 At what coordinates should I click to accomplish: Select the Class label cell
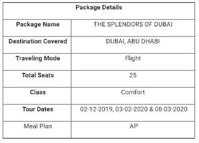37,96
